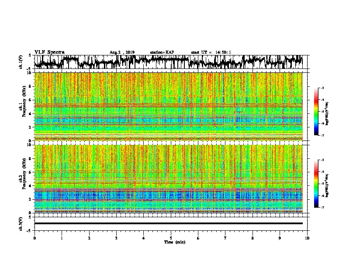Select the "start UT = 14:50: 1" text

[x=211, y=52]
